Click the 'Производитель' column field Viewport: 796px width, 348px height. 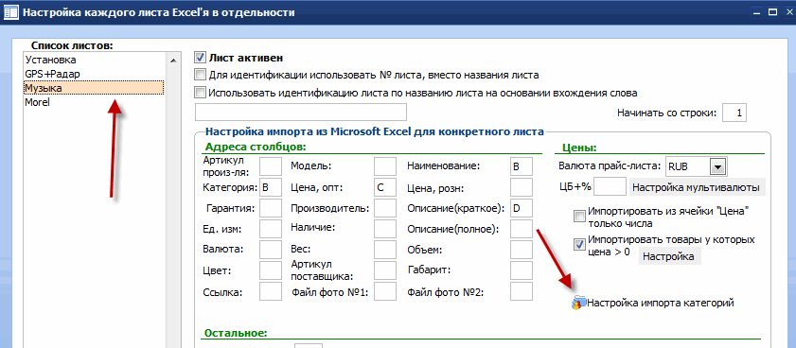tap(385, 208)
